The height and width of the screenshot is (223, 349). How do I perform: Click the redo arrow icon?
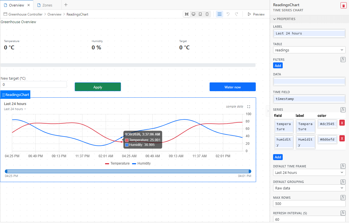point(237,14)
